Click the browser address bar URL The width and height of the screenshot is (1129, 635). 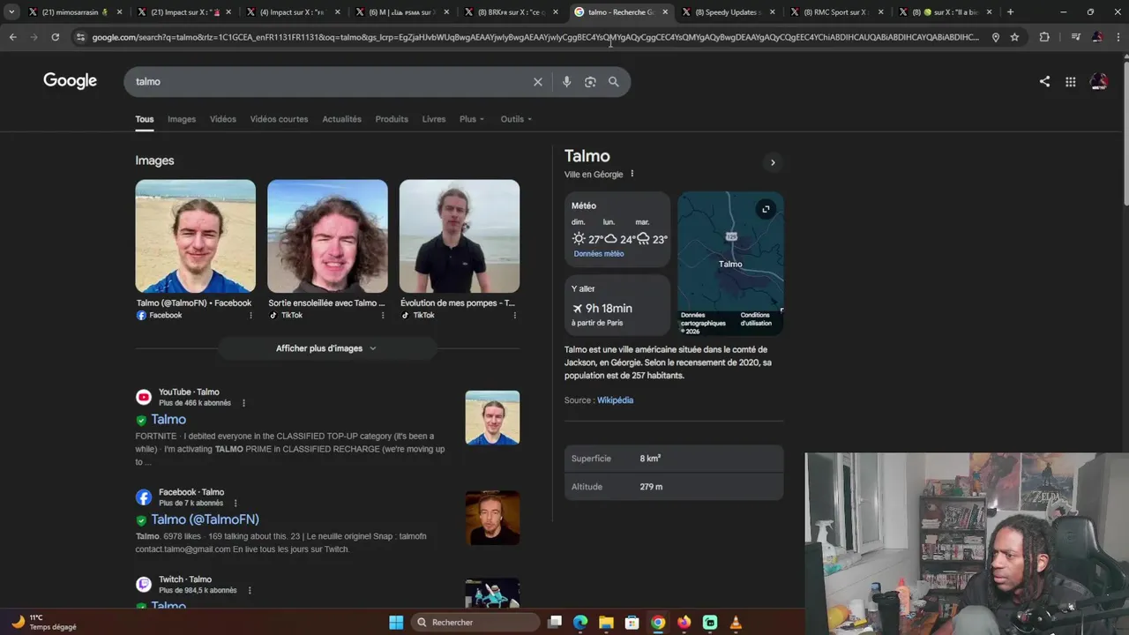(x=535, y=37)
